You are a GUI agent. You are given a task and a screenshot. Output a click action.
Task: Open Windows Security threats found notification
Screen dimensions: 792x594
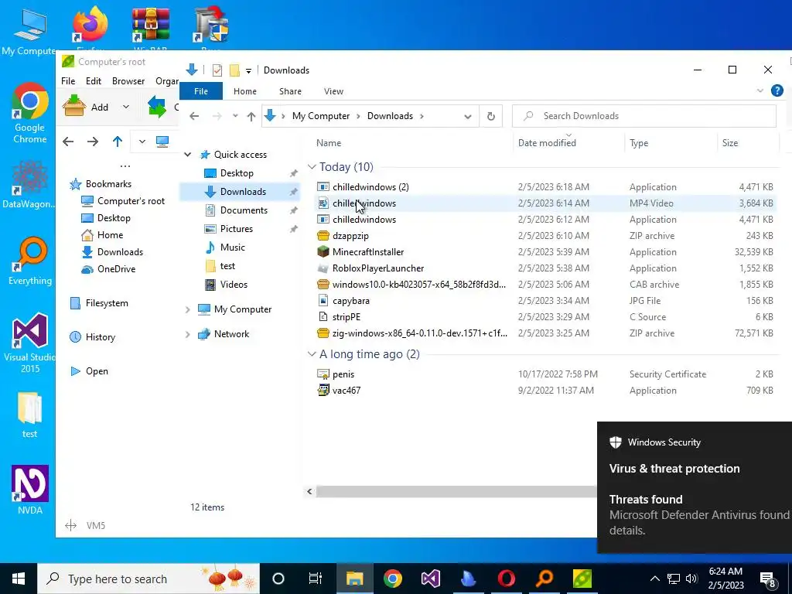[695, 487]
